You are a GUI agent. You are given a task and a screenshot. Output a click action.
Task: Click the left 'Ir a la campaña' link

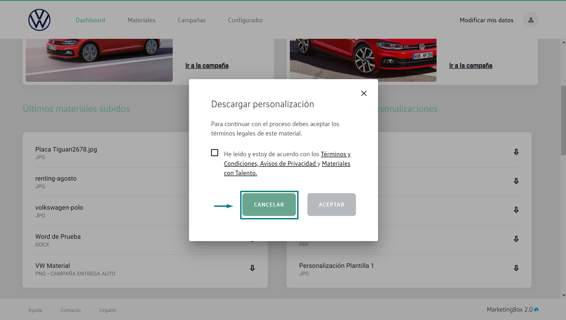[207, 66]
